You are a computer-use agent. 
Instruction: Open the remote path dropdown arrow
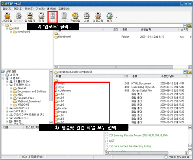185,26
